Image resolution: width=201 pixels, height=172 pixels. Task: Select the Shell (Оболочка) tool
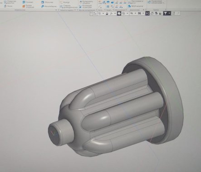tap(47, 2)
